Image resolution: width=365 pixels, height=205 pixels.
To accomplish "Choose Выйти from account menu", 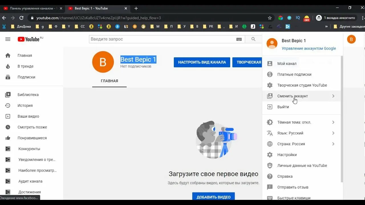I will click(x=301, y=107).
